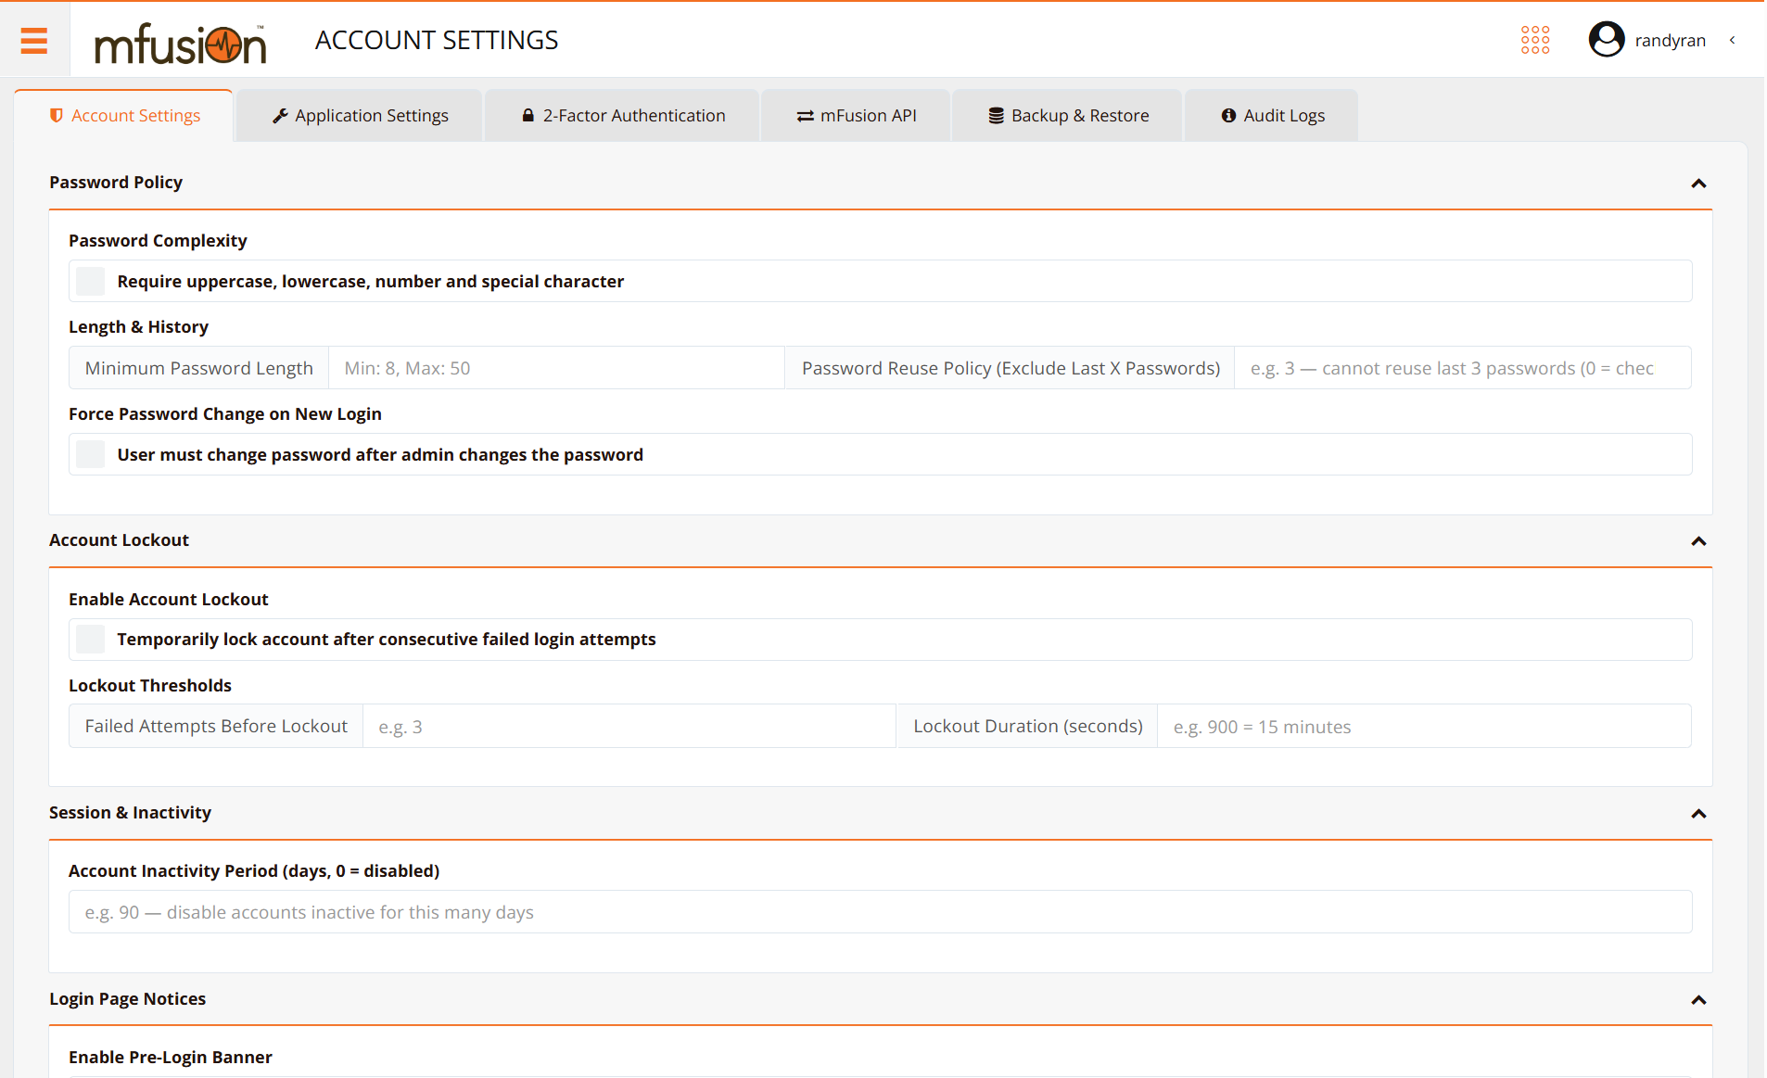Click the lock icon on 2-Factor Authentication

pos(528,116)
